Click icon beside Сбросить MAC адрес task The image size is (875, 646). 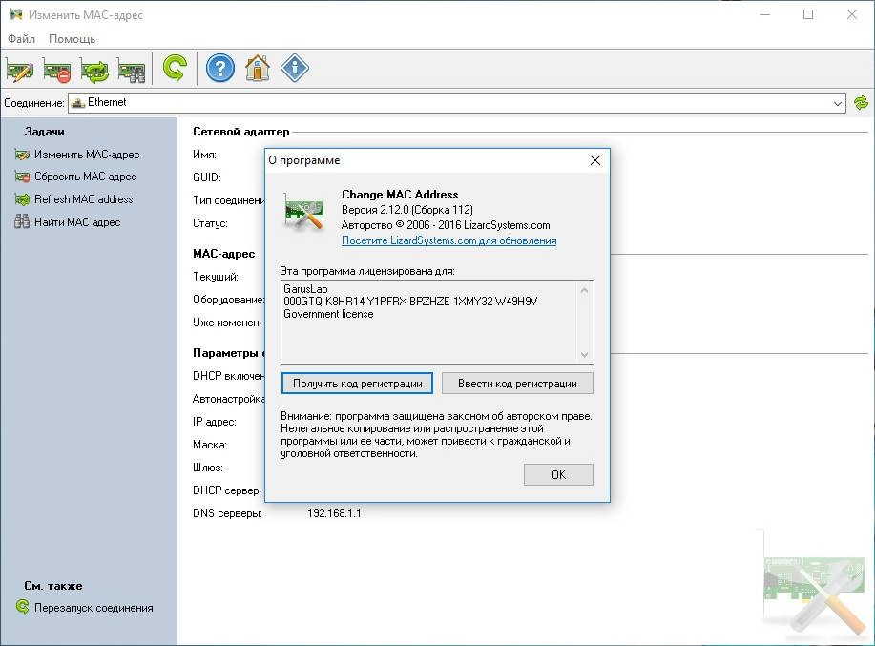22,177
